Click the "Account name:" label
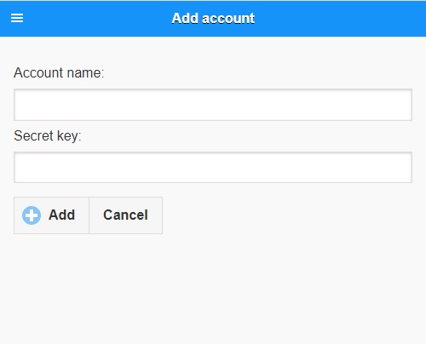The height and width of the screenshot is (344, 426). 59,72
